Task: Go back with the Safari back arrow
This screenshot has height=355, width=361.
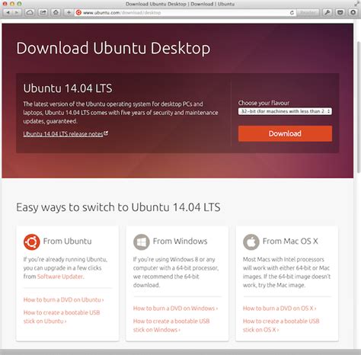Action: [x=8, y=12]
